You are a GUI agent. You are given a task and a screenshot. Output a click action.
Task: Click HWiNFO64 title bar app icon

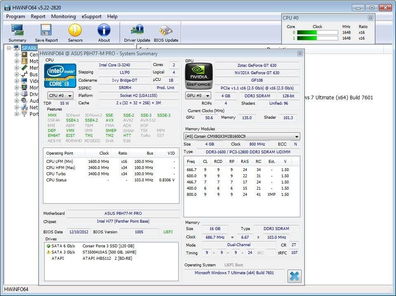coord(7,7)
